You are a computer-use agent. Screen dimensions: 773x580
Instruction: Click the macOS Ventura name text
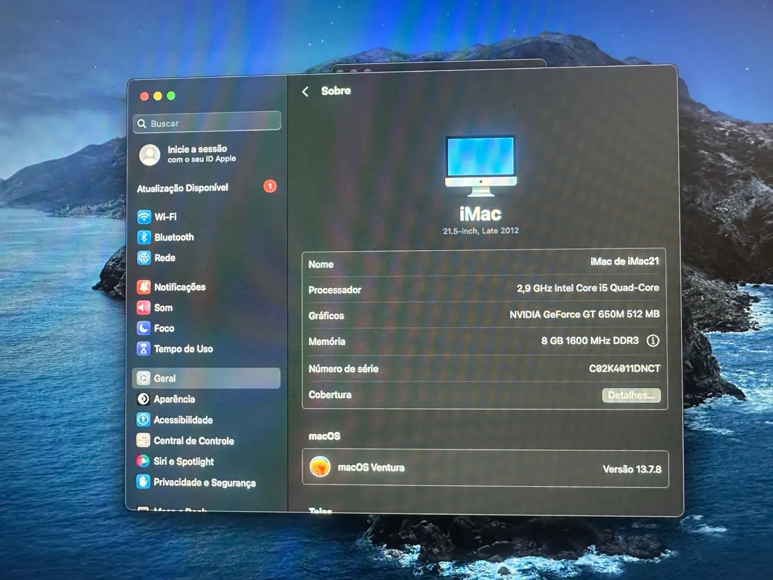[x=371, y=468]
